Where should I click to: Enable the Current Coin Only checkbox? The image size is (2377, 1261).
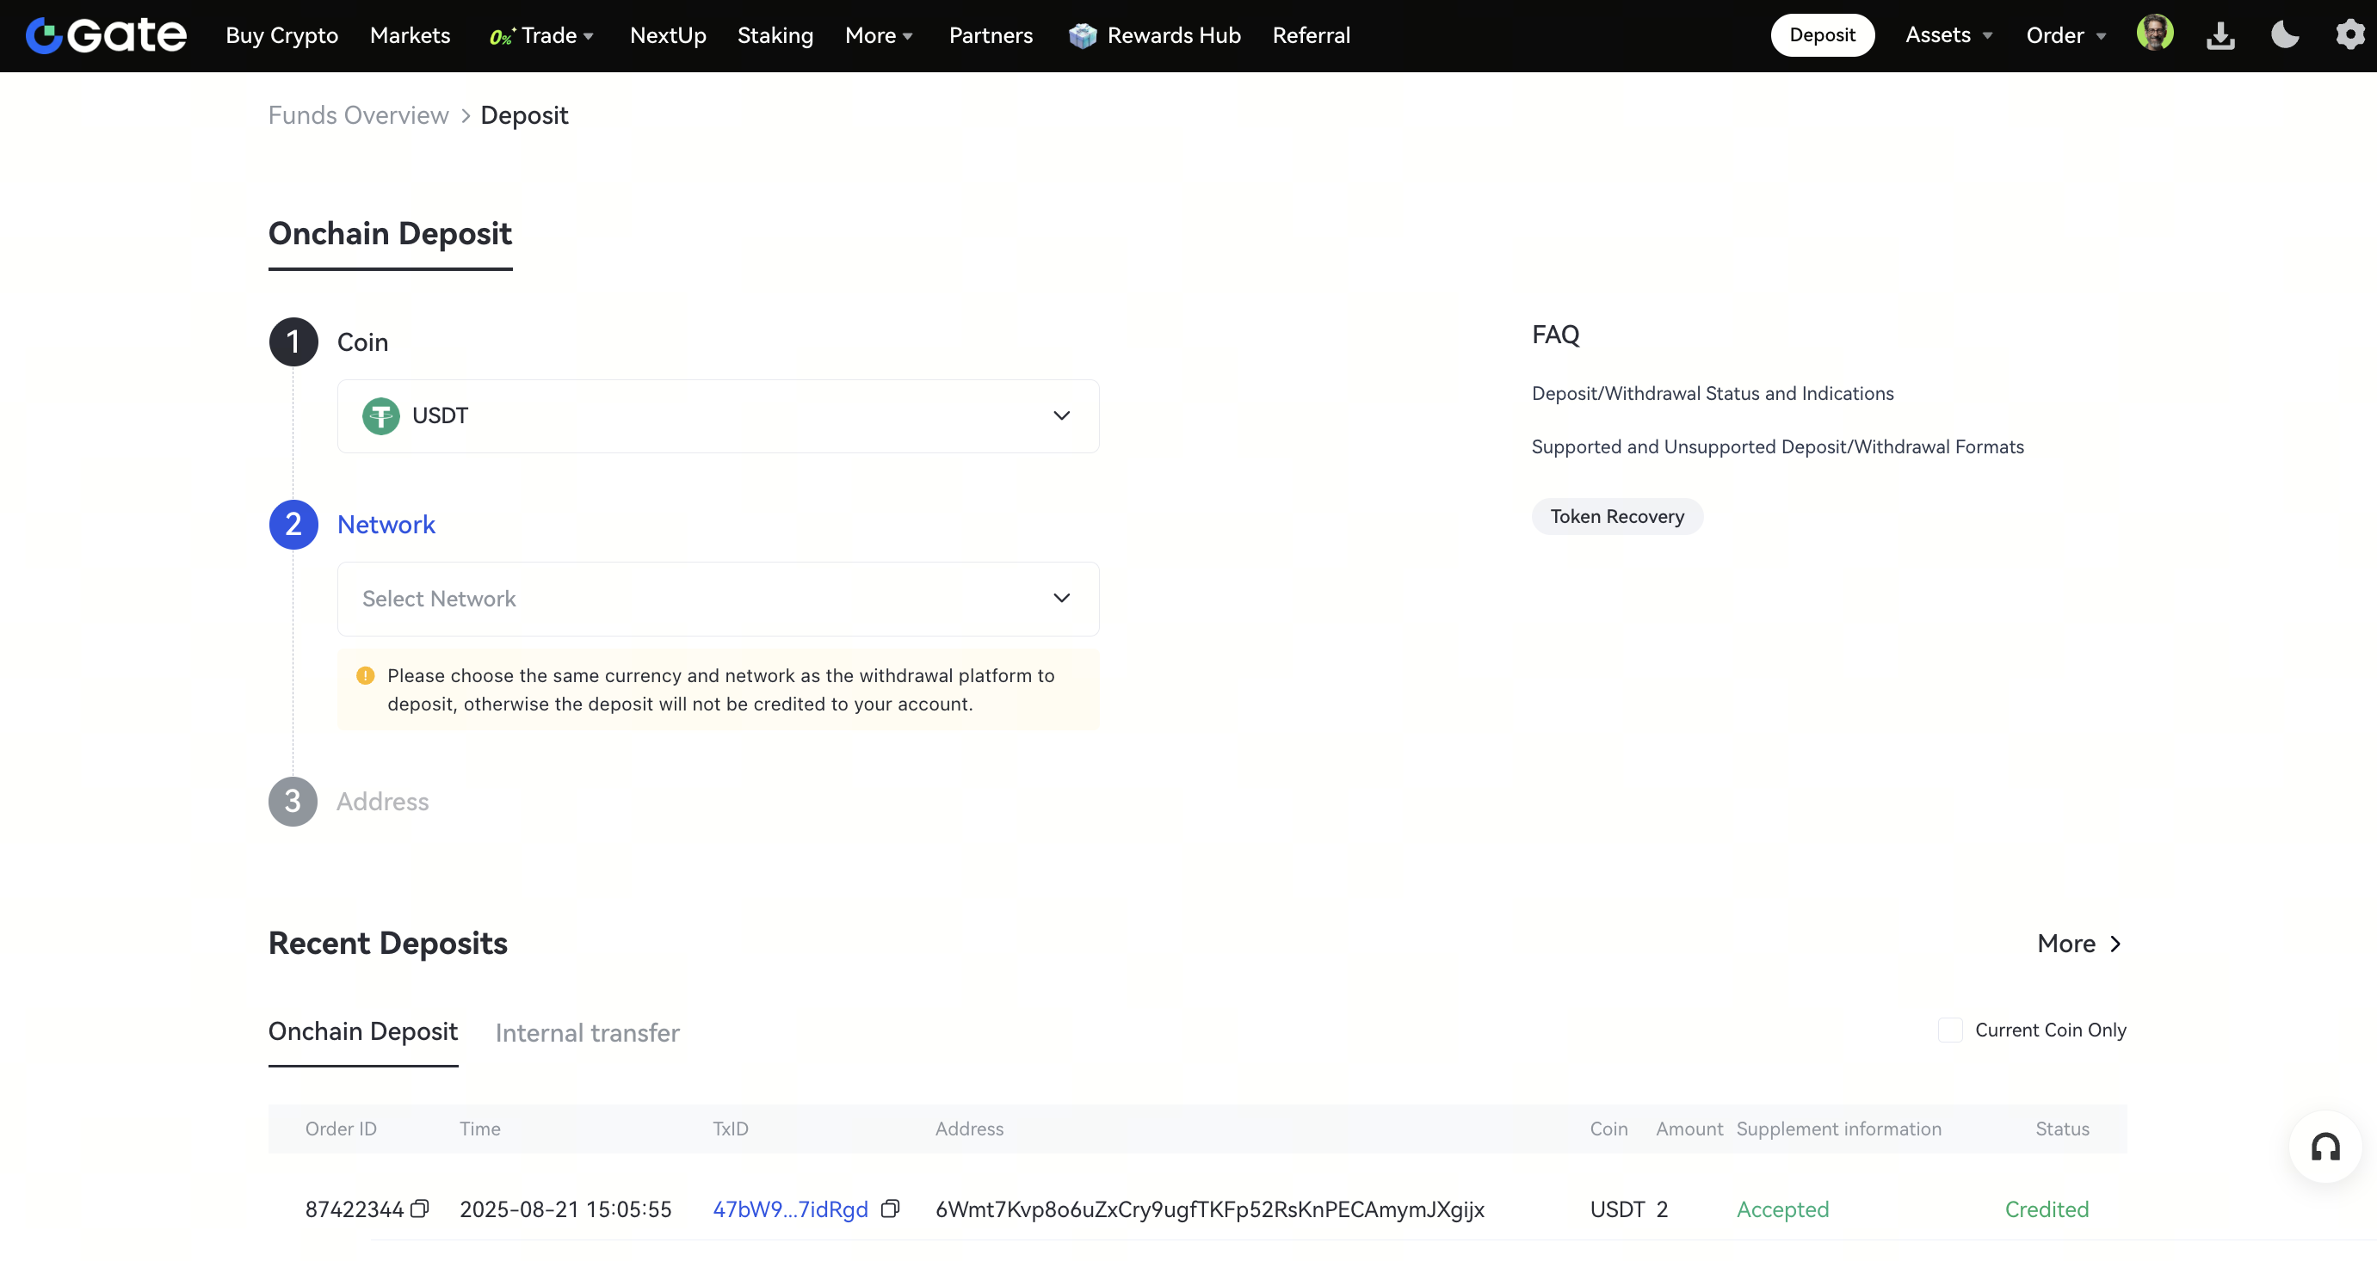(x=1950, y=1030)
